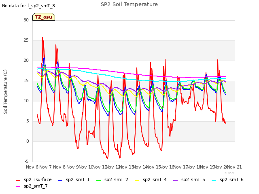
Task: Click the Nov 17 x-axis date label
Action: pyautogui.click(x=180, y=167)
